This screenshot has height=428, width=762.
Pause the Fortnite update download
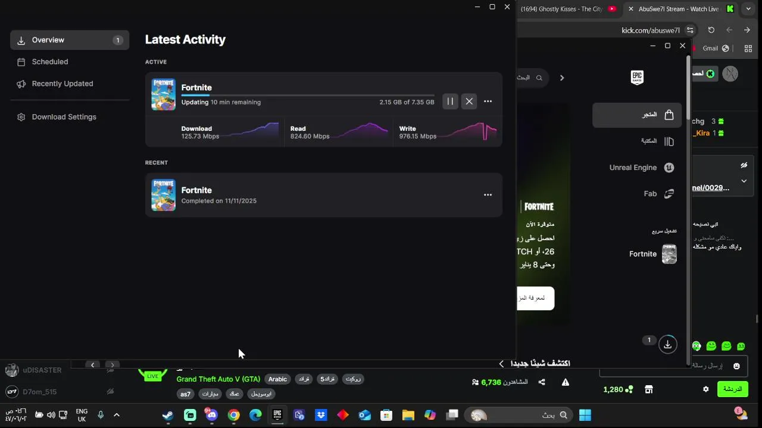tap(450, 102)
